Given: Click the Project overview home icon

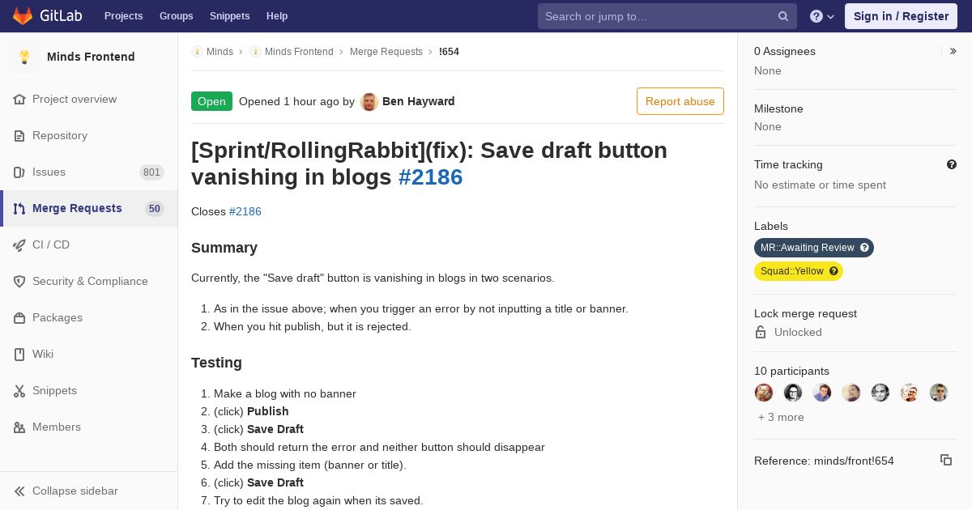Looking at the screenshot, I should 19,100.
